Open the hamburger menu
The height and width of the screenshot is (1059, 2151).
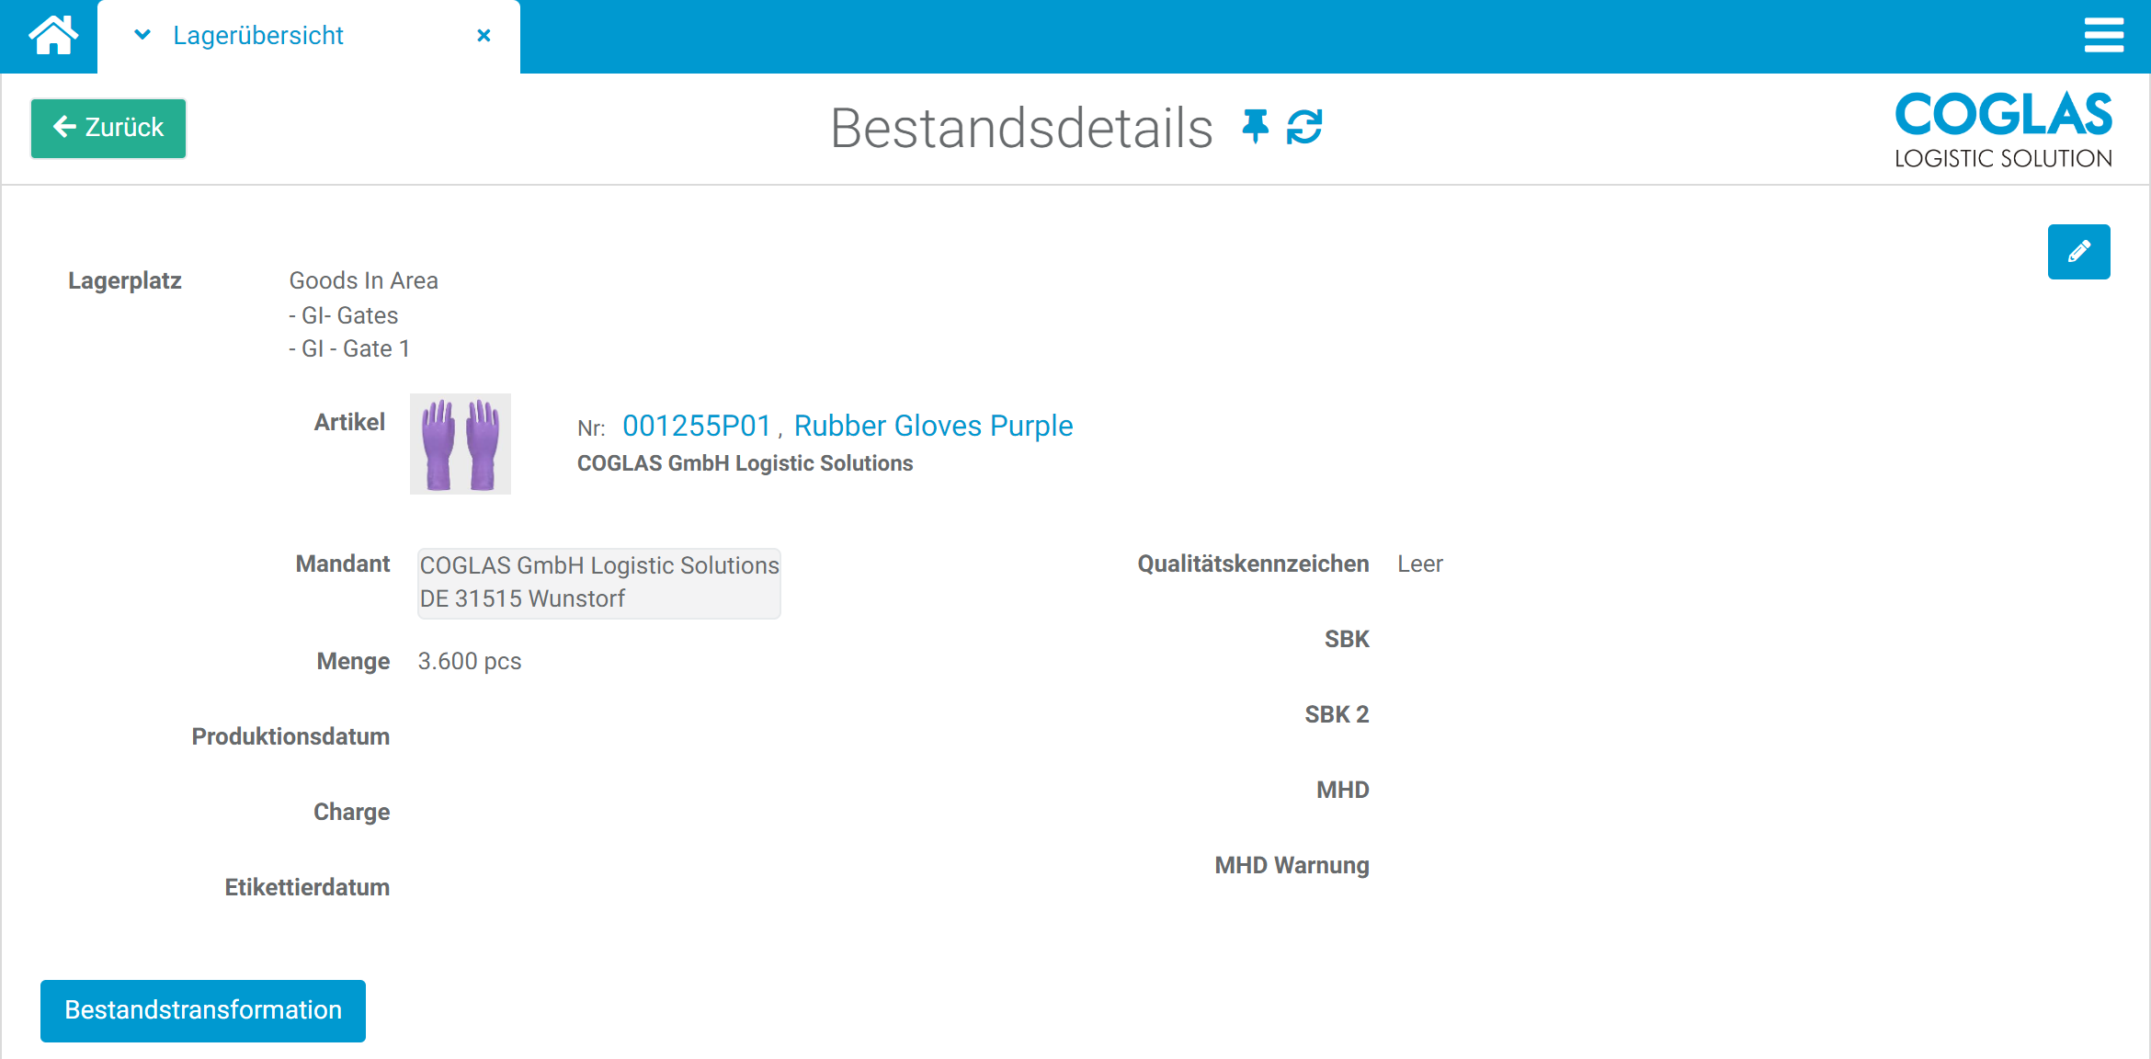[2104, 36]
